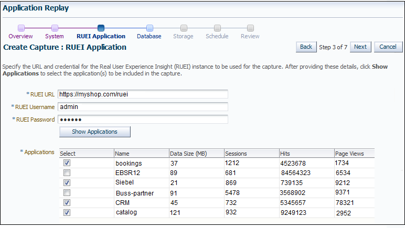Viewport: 405px width, 228px height.
Task: Click the Show Applications button
Action: (x=95, y=132)
